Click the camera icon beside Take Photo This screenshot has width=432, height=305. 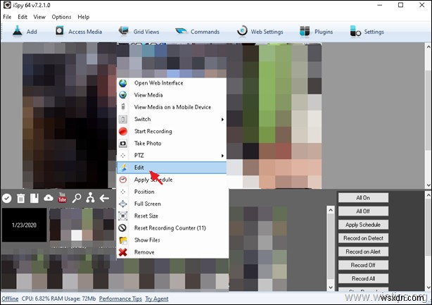tap(123, 144)
